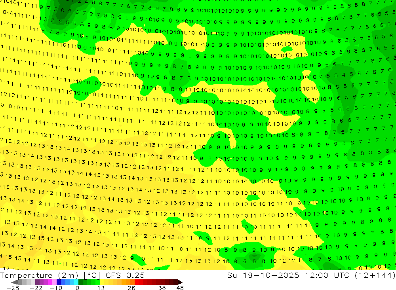Click the cyan legend swatch
Screen dimensions: 396x290
click(x=76, y=282)
